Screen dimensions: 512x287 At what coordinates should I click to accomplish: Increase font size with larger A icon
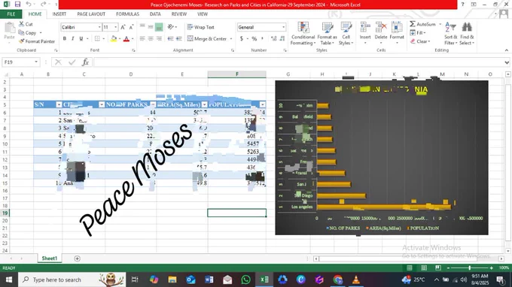[123, 27]
